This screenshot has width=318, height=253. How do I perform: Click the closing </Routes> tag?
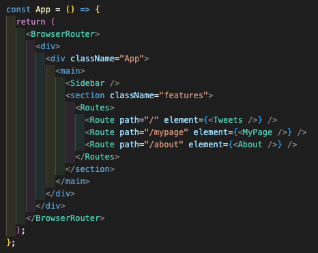pyautogui.click(x=98, y=157)
